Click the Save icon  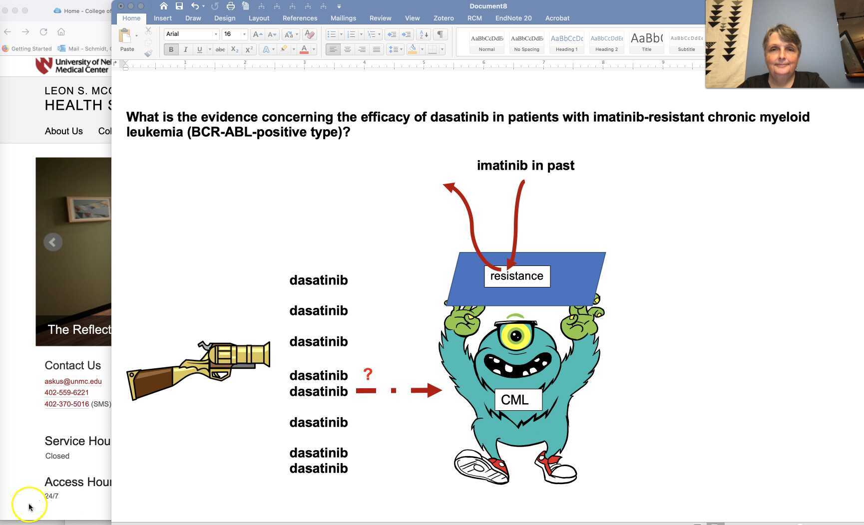178,6
